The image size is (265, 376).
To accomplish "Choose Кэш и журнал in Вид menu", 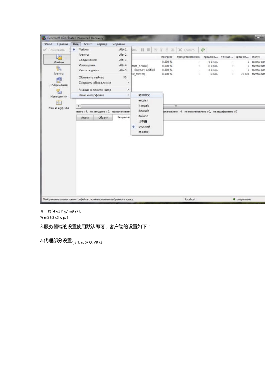I will 101,70.
